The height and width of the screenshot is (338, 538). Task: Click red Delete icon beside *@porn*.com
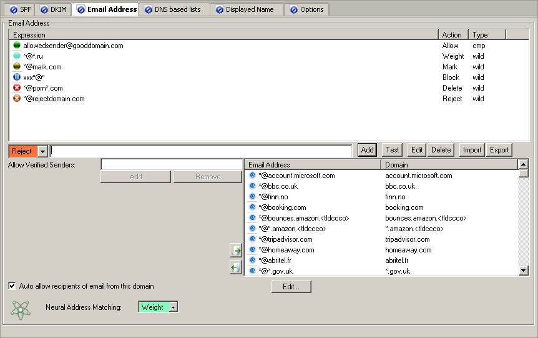click(x=17, y=88)
